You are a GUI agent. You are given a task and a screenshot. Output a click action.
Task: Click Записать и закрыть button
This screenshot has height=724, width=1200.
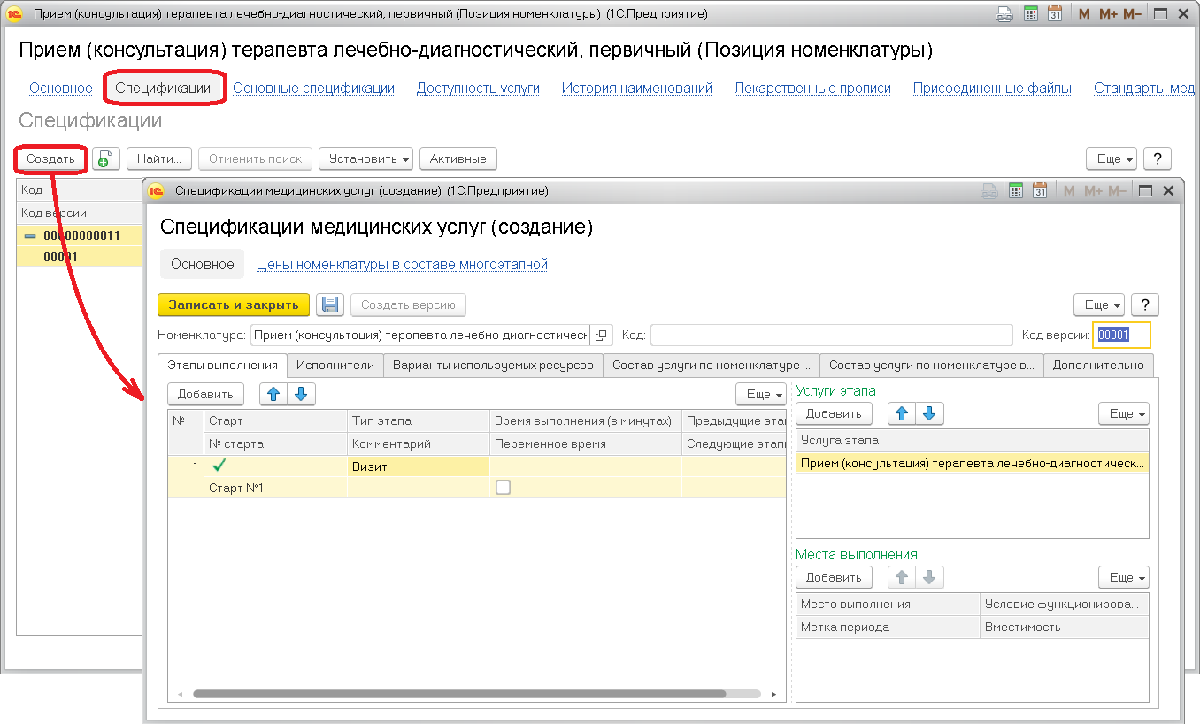pos(234,304)
